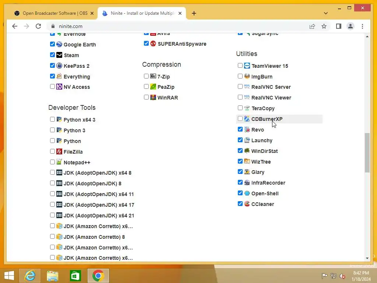Click the PeaZip icon
This screenshot has width=377, height=283.
[x=153, y=87]
